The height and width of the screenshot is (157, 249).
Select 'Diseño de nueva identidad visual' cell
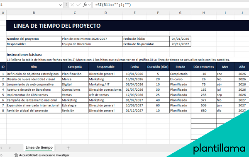click(x=34, y=79)
